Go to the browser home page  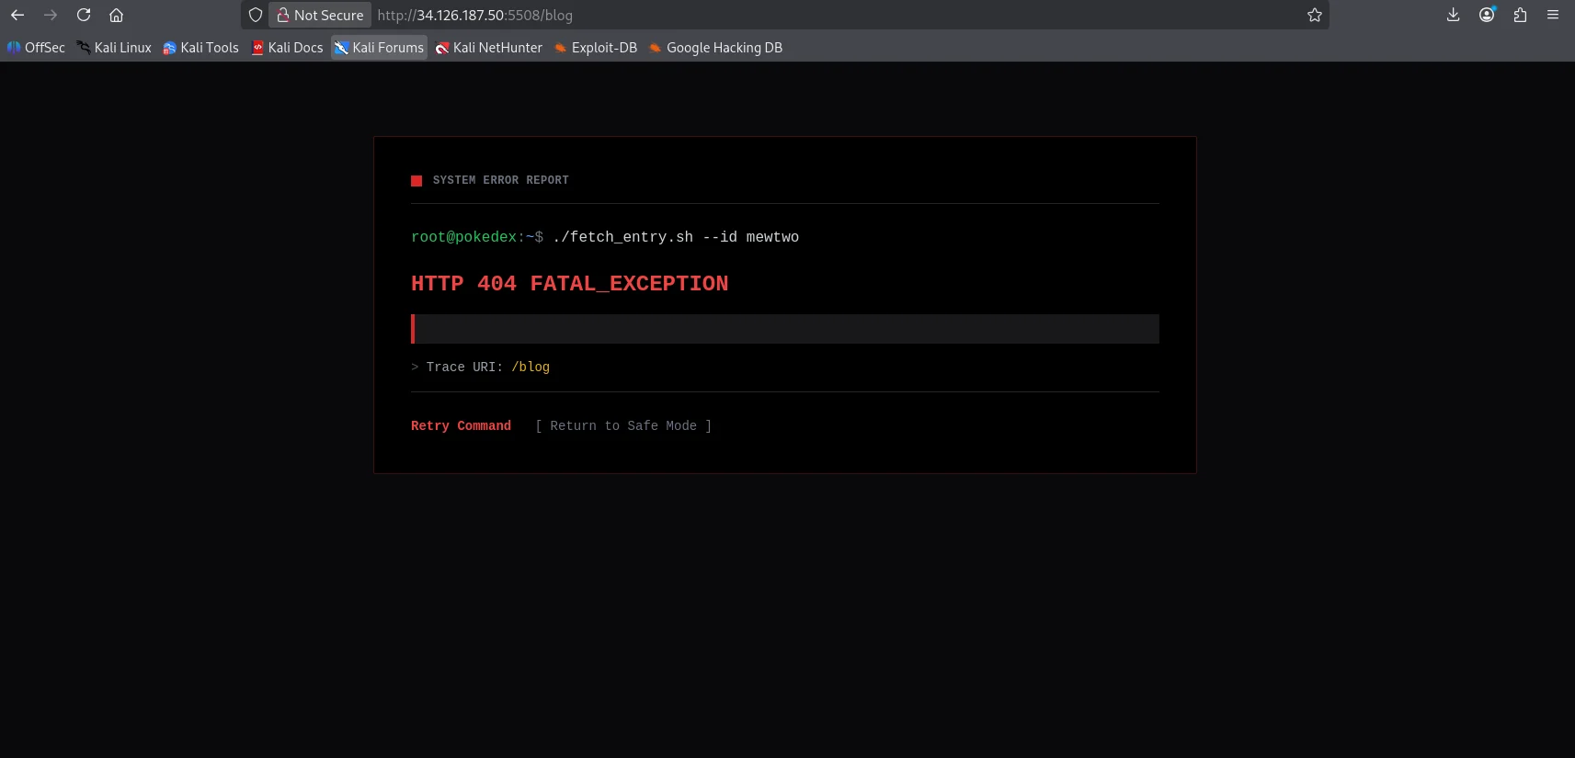pos(116,15)
